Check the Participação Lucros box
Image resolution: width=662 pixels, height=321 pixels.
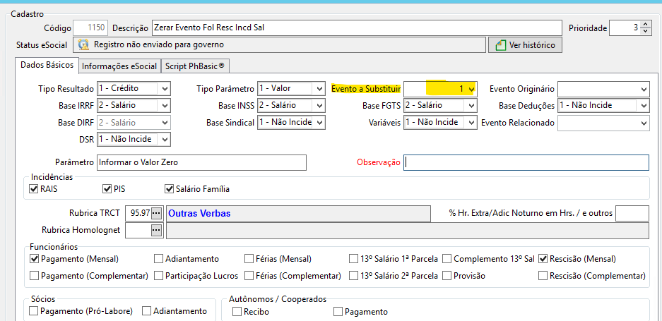pyautogui.click(x=158, y=276)
